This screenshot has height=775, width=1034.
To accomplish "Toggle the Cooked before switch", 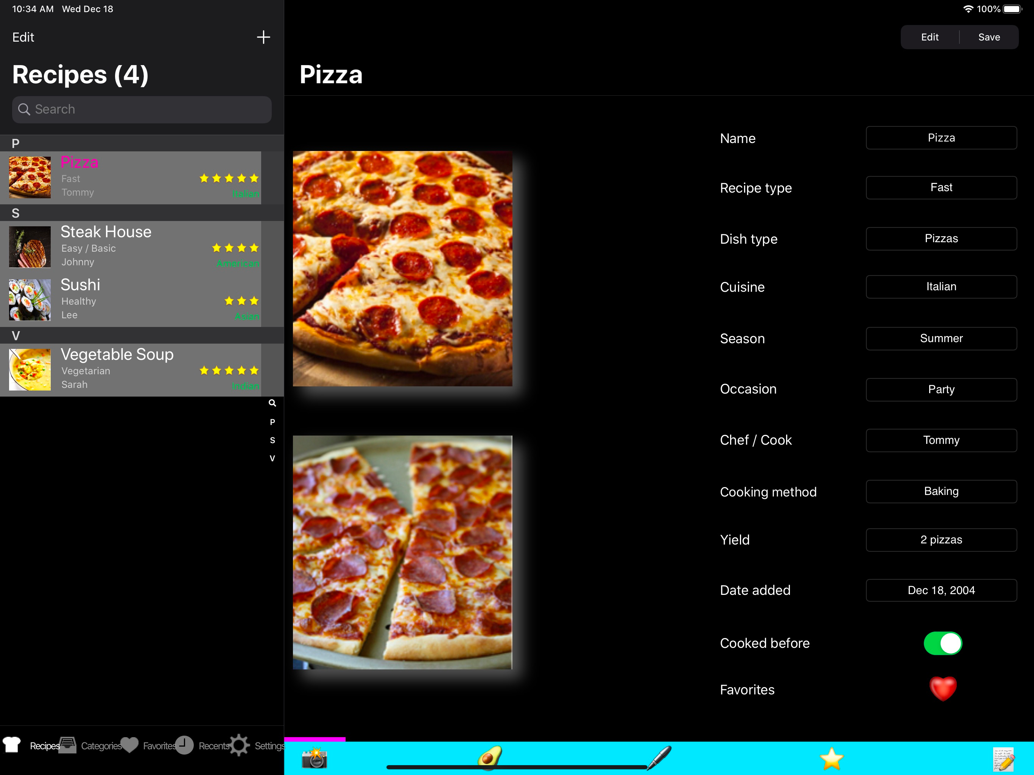I will (x=942, y=643).
